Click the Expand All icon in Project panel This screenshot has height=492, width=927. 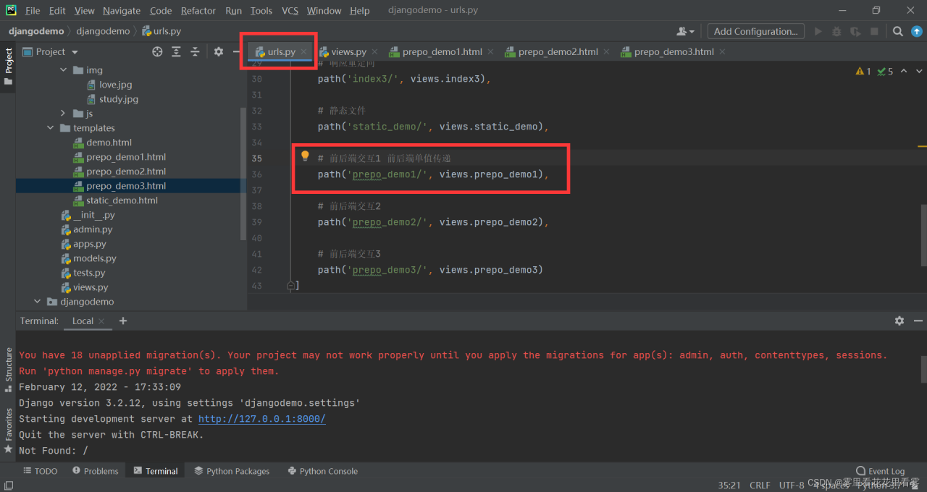point(176,51)
